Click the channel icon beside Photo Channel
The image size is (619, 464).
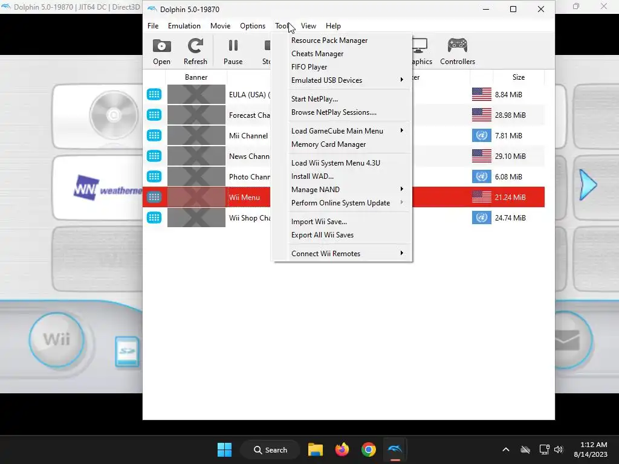[x=154, y=176]
